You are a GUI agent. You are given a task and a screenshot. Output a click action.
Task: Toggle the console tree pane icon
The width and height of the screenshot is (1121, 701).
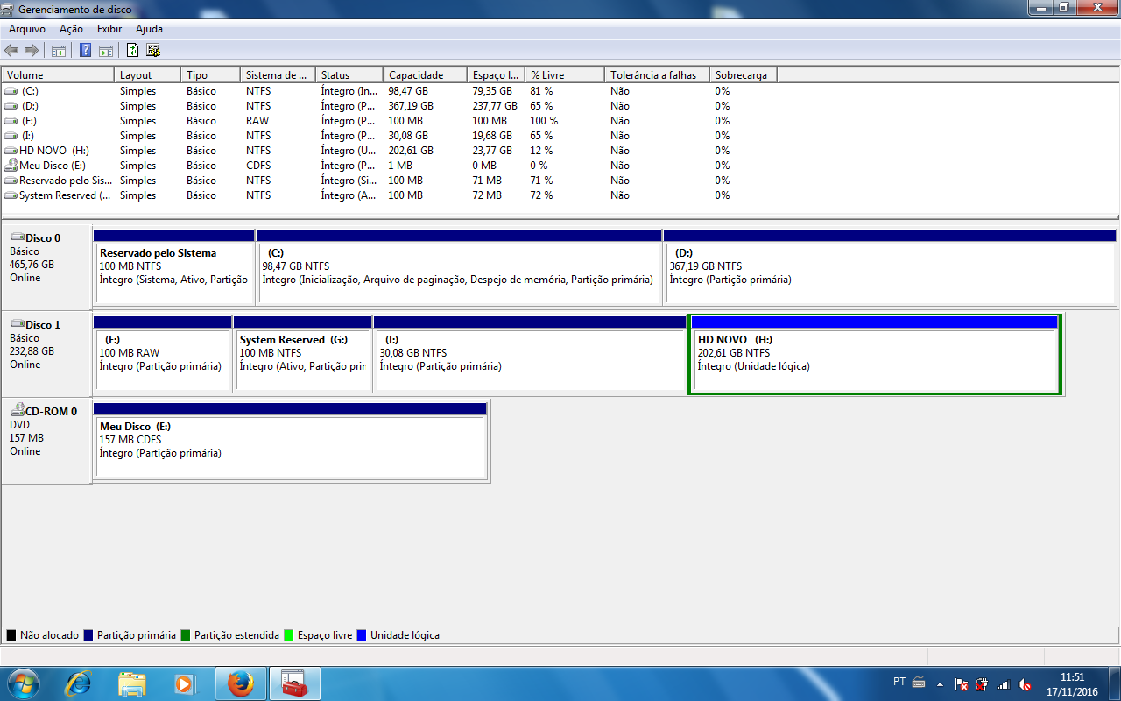59,50
